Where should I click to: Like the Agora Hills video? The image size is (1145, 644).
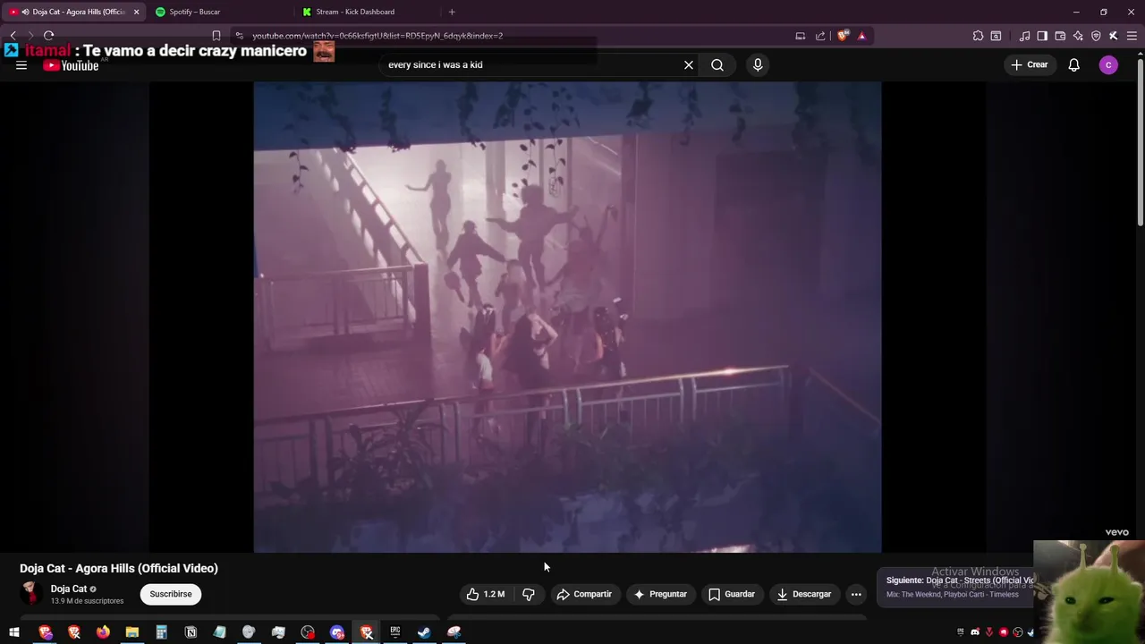click(x=486, y=594)
